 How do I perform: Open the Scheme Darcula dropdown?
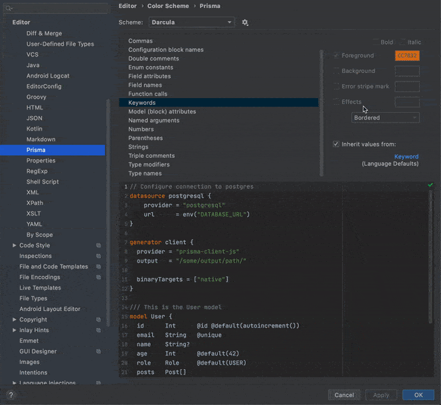(x=191, y=23)
